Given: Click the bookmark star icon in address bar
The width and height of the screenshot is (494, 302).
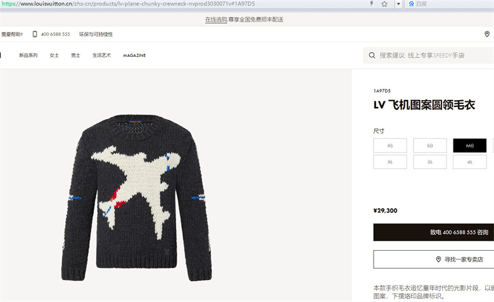Looking at the screenshot, I should pos(384,4).
